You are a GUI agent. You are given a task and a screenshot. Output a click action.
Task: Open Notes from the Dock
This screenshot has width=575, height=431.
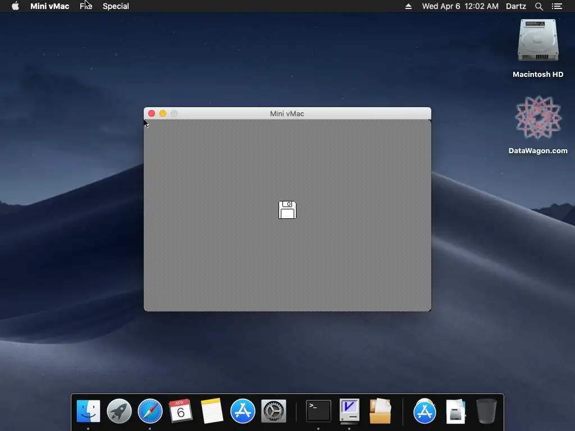(212, 411)
